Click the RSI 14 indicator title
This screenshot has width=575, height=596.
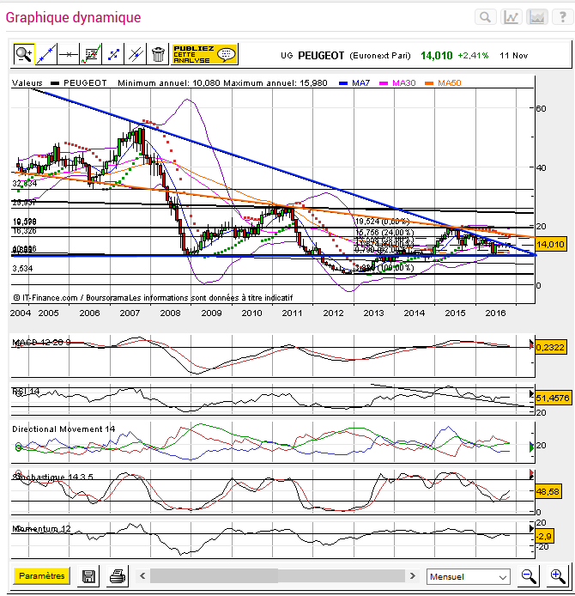coord(26,391)
